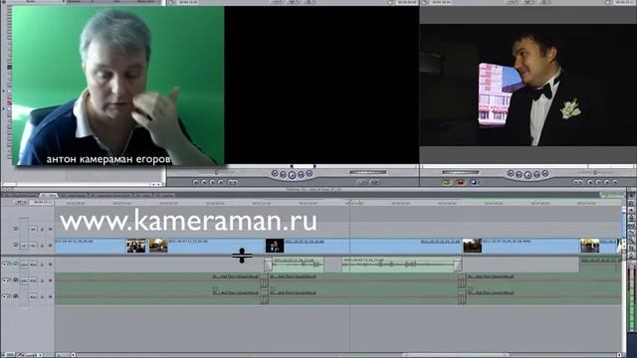Lock audio track A1
Screen dimensions: 637x358
coord(42,265)
